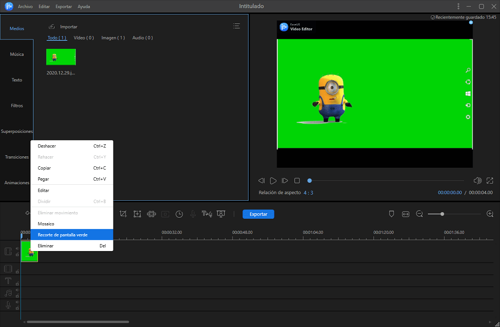Mute the main video track speaker
The image size is (500, 327).
pos(17,249)
